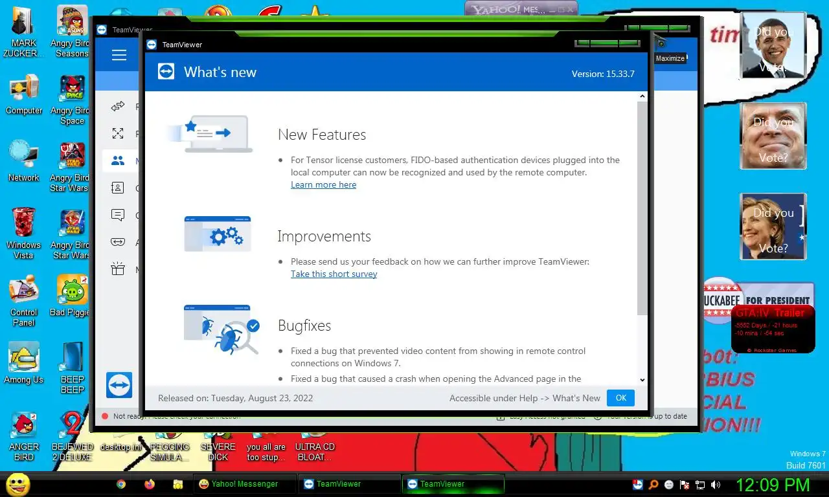Click the Released on Tuesday, August 23, 2022 text
This screenshot has width=829, height=497.
tap(235, 398)
